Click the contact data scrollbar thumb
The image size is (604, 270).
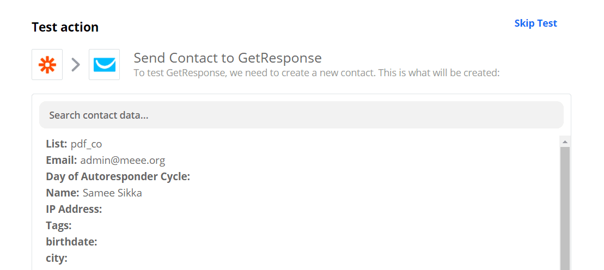[565, 207]
